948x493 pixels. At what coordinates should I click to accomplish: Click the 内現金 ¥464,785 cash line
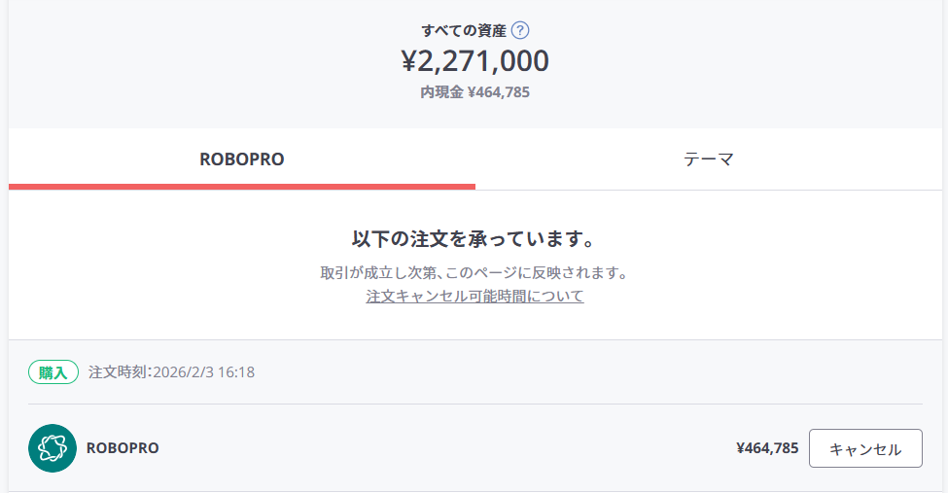pyautogui.click(x=475, y=92)
